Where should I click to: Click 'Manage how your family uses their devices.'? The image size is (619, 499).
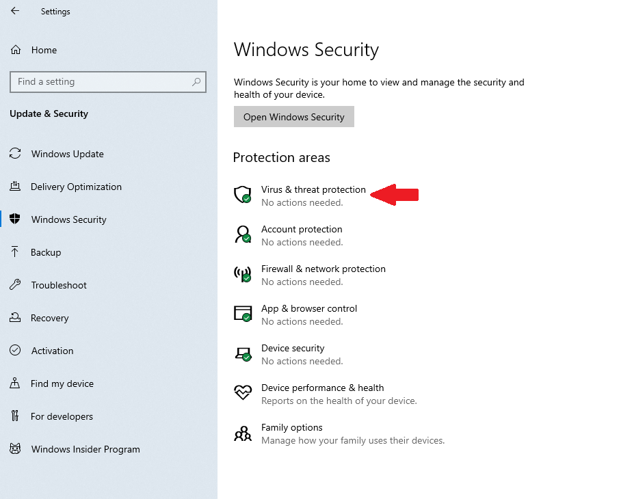click(x=353, y=440)
